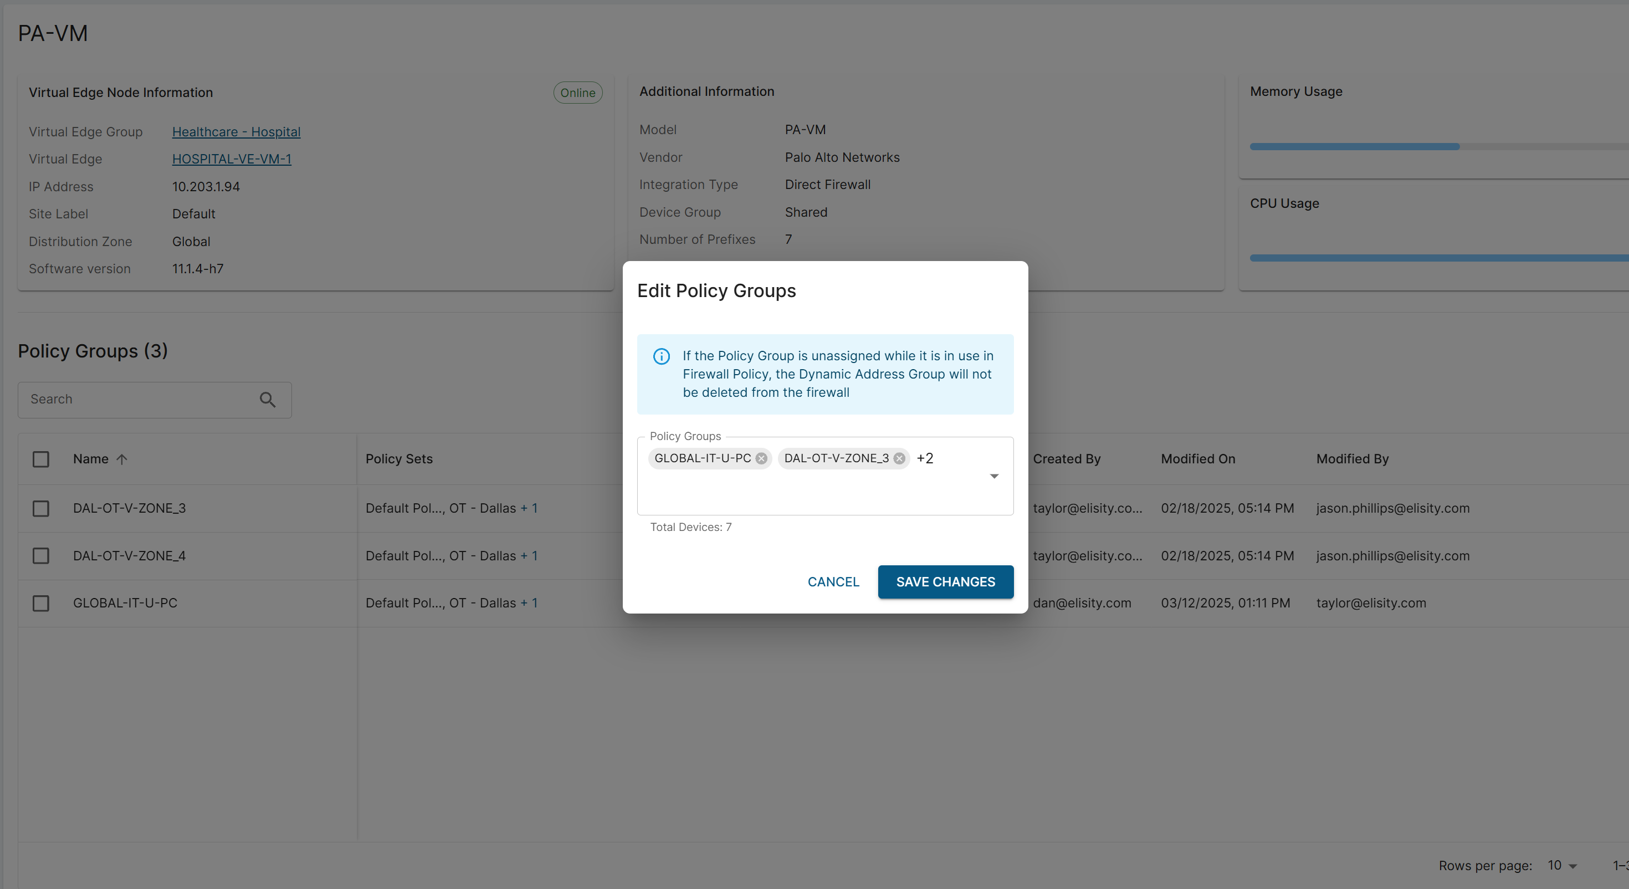Check the DAL-OT-V-ZONE_3 row checkbox
Viewport: 1629px width, 889px height.
point(41,509)
